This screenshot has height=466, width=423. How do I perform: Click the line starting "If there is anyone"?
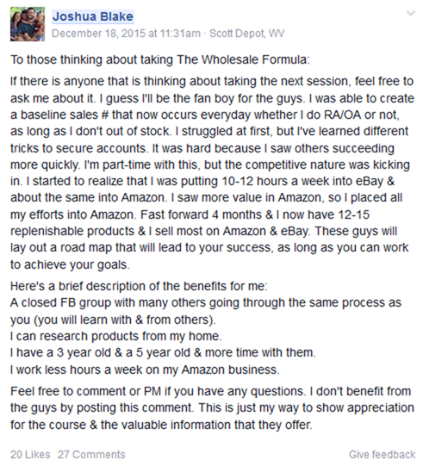pyautogui.click(x=212, y=81)
